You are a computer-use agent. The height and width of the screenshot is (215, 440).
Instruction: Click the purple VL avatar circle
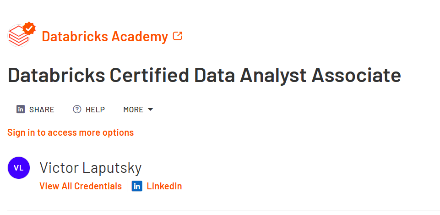pos(19,168)
